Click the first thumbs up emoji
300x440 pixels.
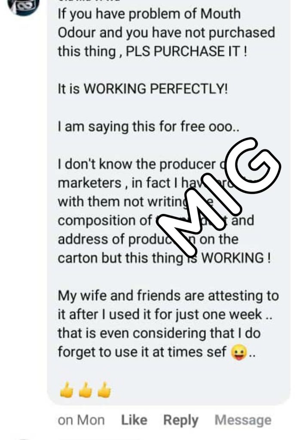67,391
